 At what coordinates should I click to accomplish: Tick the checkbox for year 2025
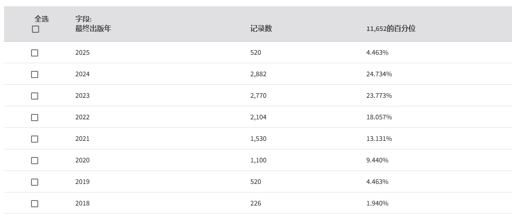35,53
